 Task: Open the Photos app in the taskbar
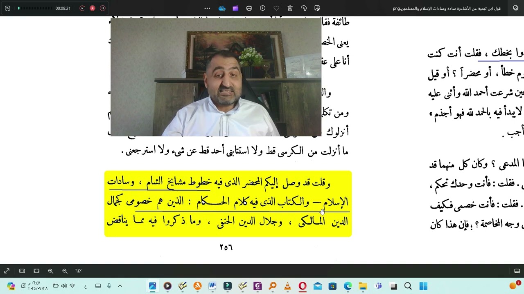(x=152, y=286)
